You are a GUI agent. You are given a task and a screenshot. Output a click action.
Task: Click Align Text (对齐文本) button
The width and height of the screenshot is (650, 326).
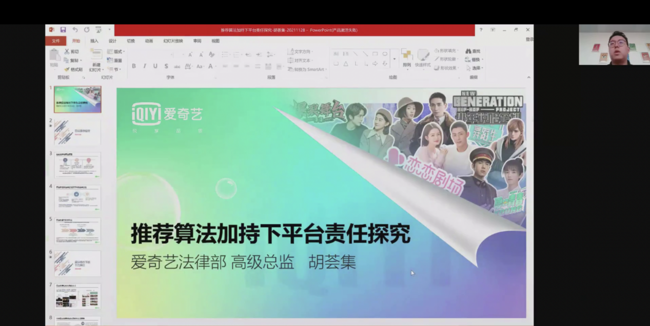[x=300, y=60]
